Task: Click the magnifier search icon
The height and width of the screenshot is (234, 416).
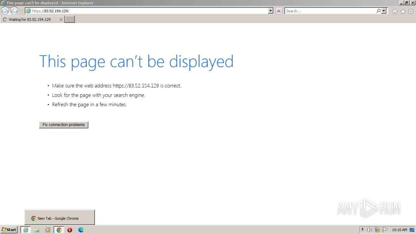Action: coord(378,11)
